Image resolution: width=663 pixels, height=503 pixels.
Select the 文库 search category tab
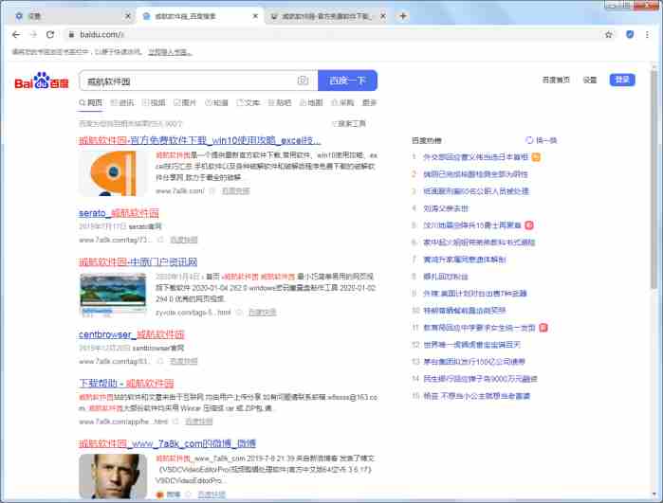coord(248,102)
